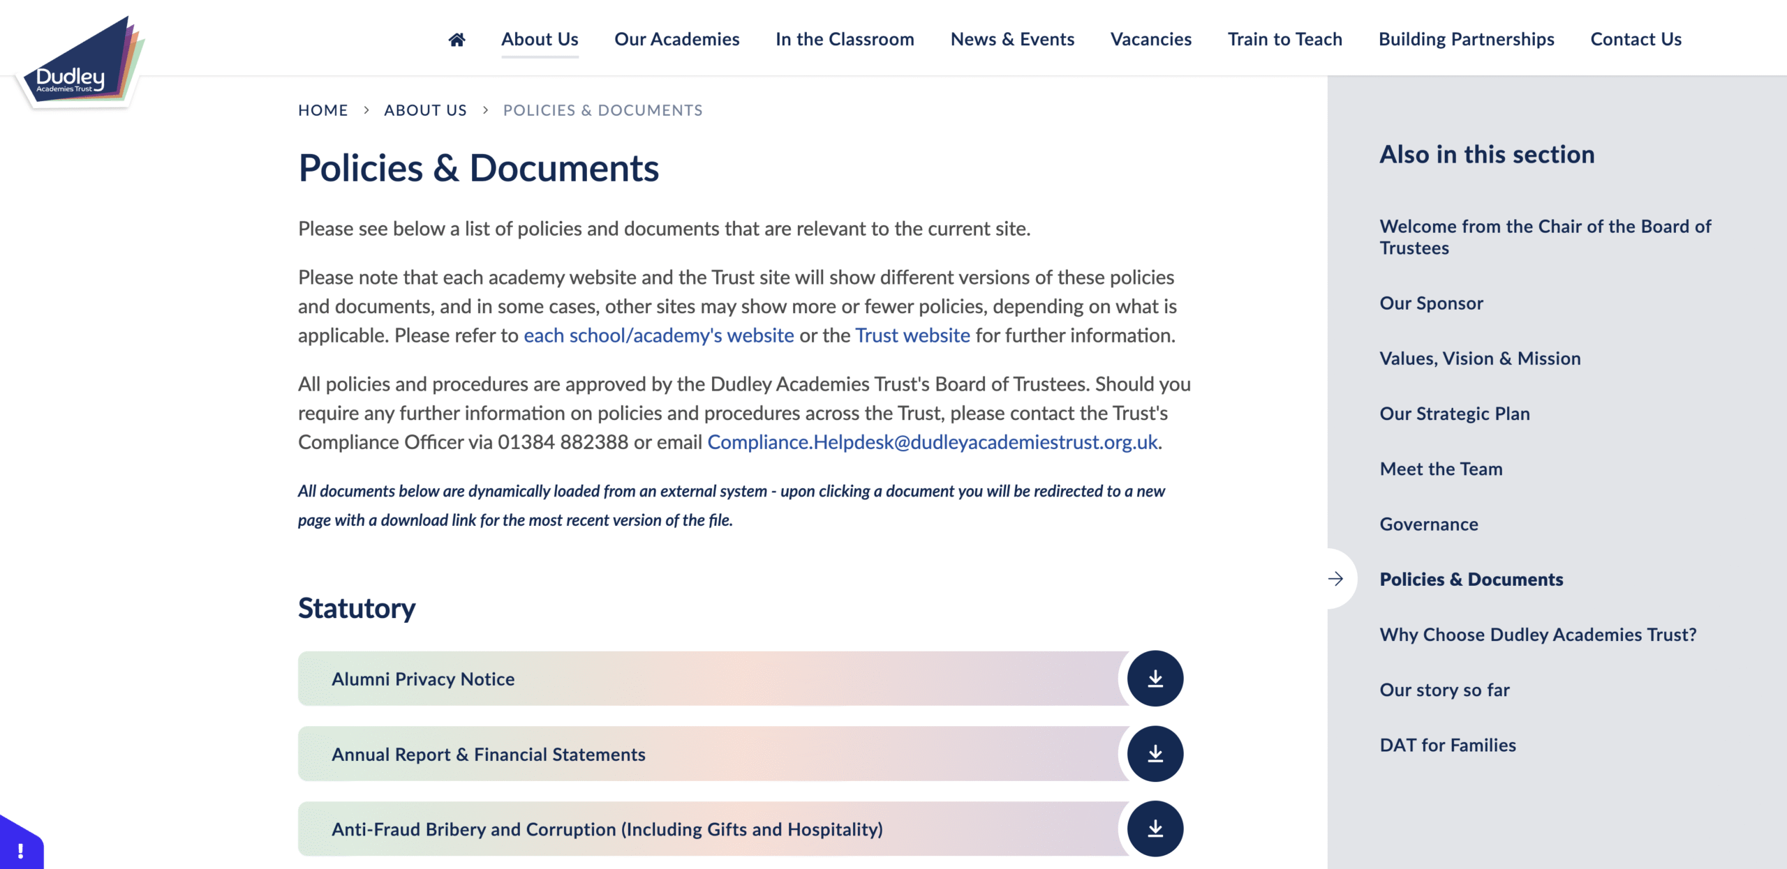The width and height of the screenshot is (1787, 869).
Task: Open the Our Academies menu
Action: click(676, 40)
